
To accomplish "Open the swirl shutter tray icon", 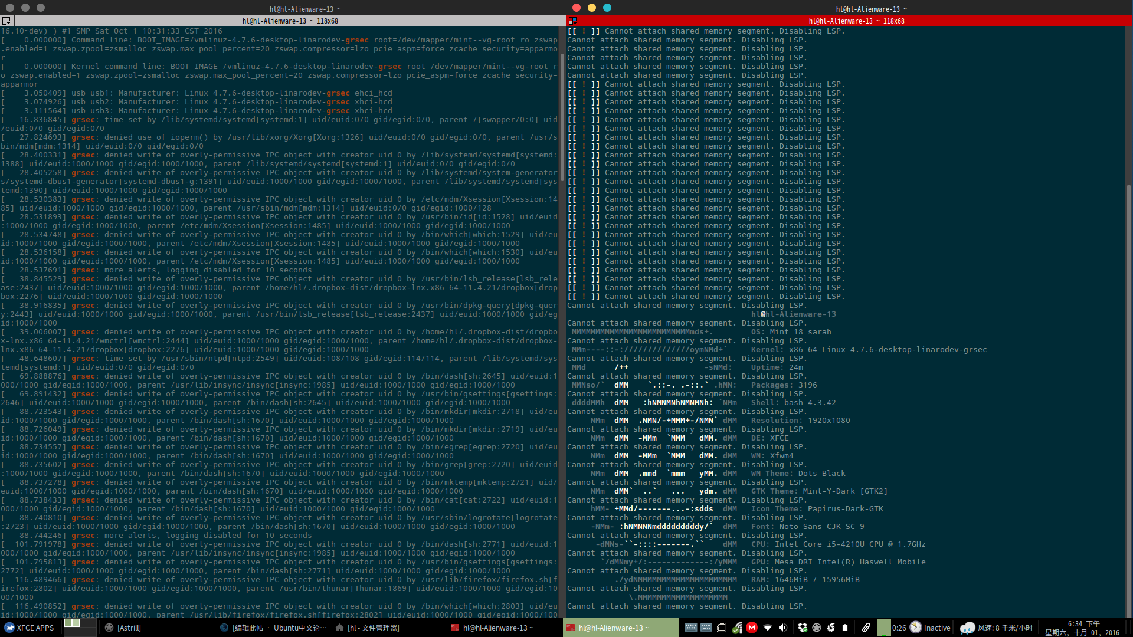I will tap(831, 628).
